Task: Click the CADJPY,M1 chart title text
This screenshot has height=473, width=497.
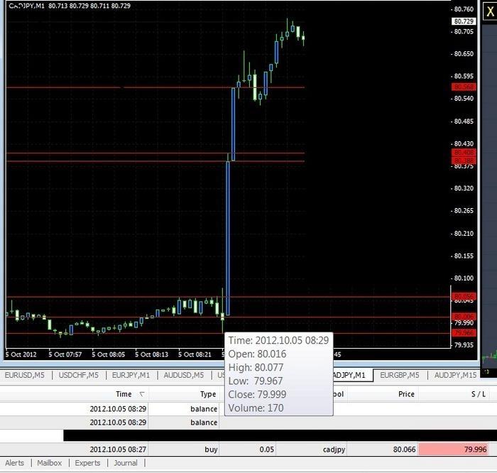Action: coord(27,6)
